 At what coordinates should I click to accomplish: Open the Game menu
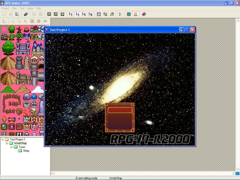(30, 8)
